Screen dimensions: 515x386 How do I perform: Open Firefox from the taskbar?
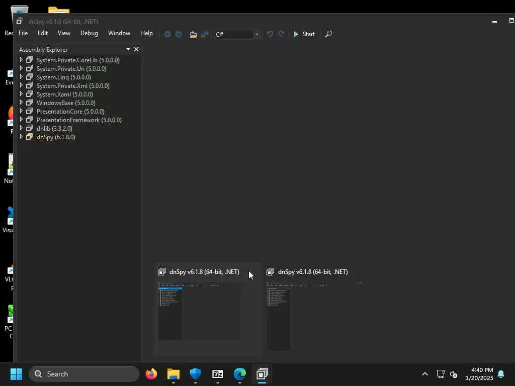(151, 374)
